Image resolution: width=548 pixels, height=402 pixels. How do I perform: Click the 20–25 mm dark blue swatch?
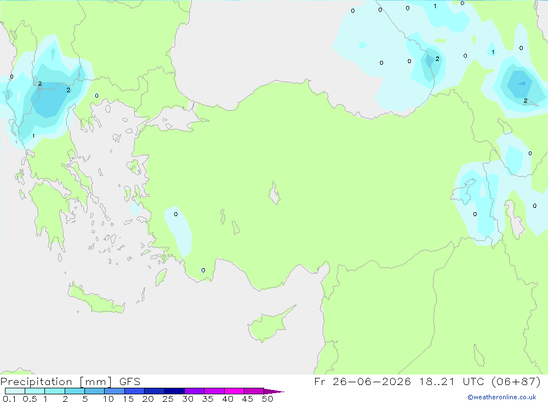click(x=154, y=391)
